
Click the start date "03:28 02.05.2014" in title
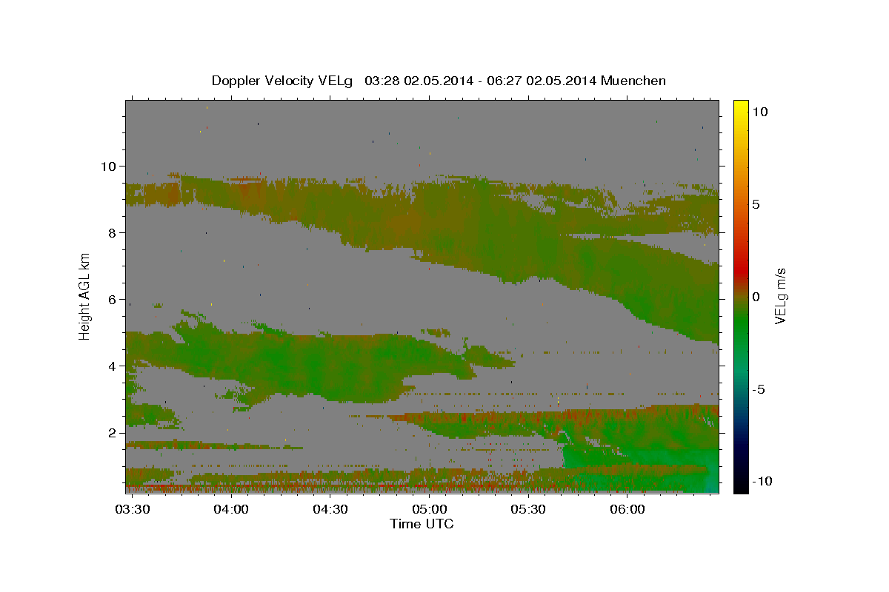click(x=419, y=81)
